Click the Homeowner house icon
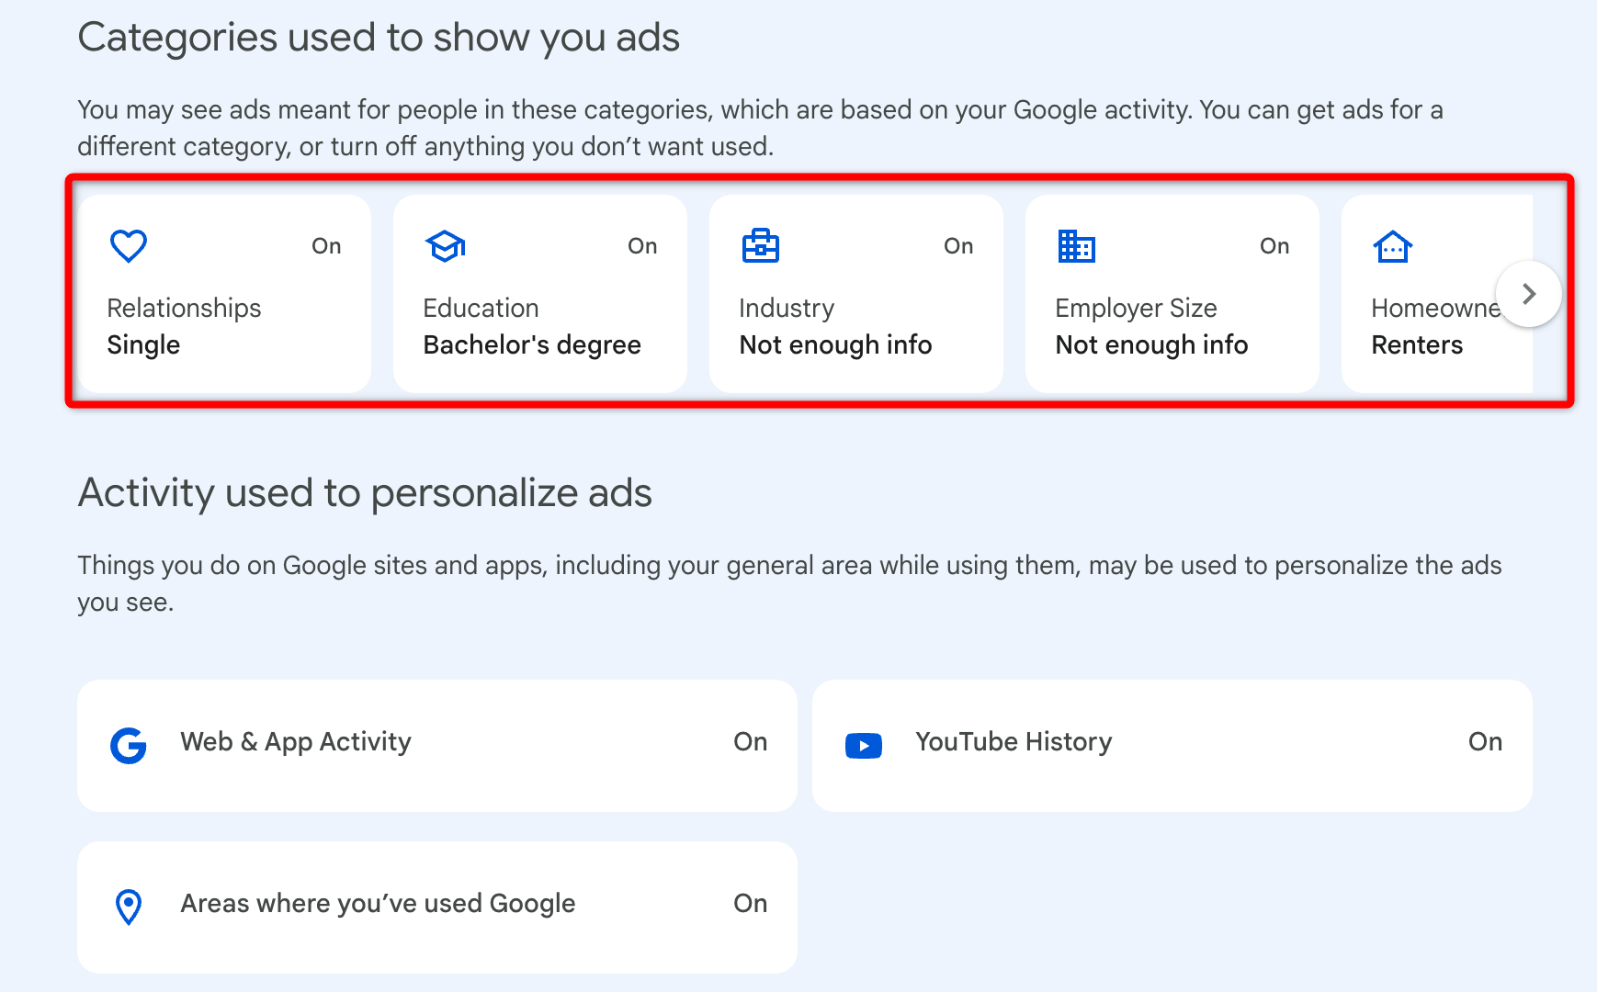 (1393, 246)
